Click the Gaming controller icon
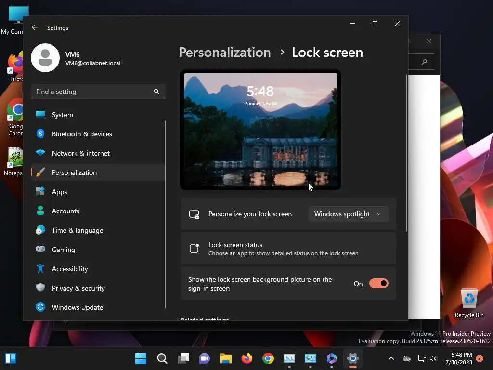Screen dimensions: 493x370 (x=40, y=249)
